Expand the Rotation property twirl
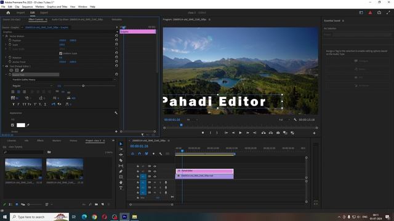394x221 pixels. click(6, 57)
